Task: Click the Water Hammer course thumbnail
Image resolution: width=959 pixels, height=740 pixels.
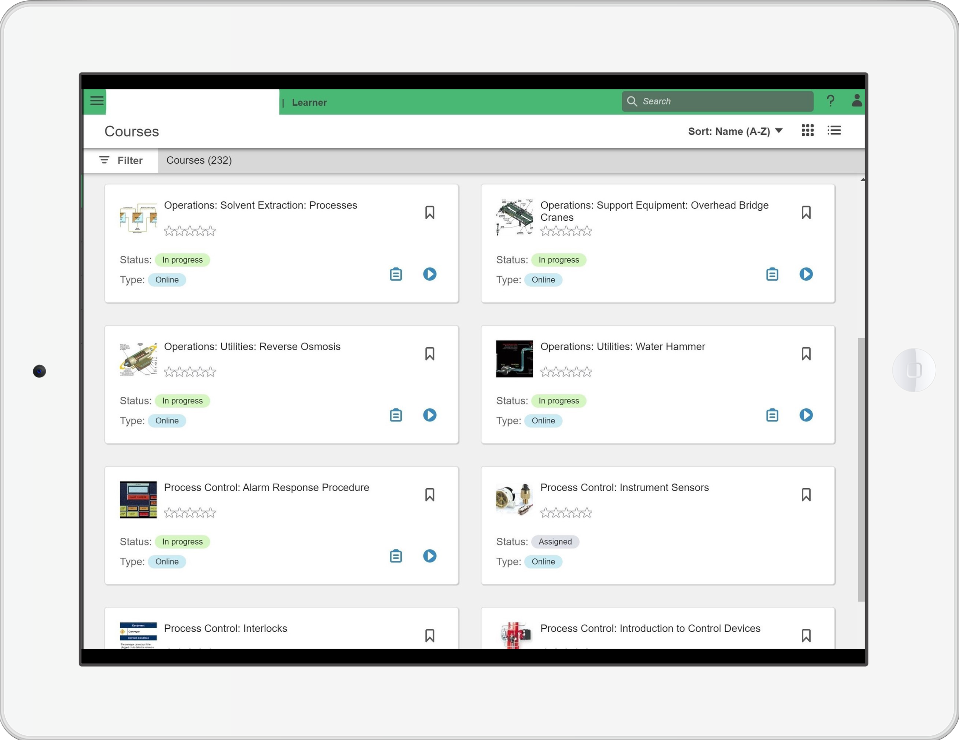Action: [x=514, y=358]
